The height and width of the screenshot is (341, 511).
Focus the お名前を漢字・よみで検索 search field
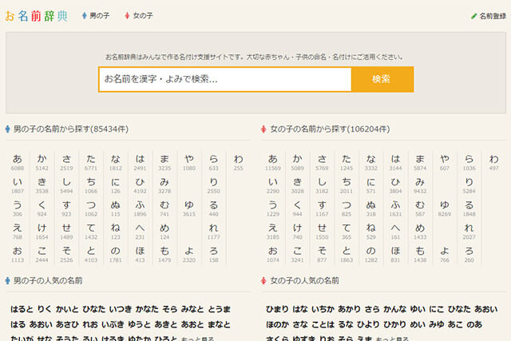point(225,79)
